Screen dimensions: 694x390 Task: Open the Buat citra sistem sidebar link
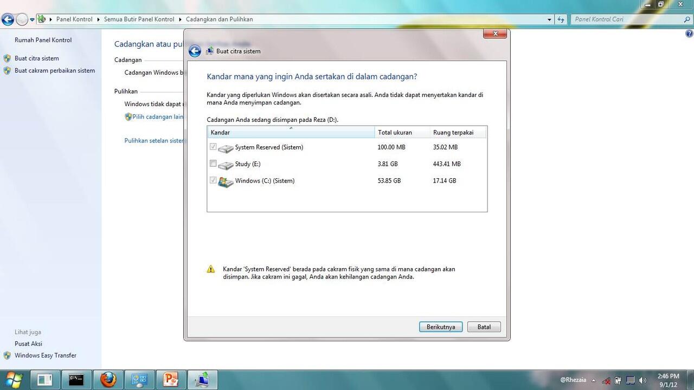[x=37, y=58]
